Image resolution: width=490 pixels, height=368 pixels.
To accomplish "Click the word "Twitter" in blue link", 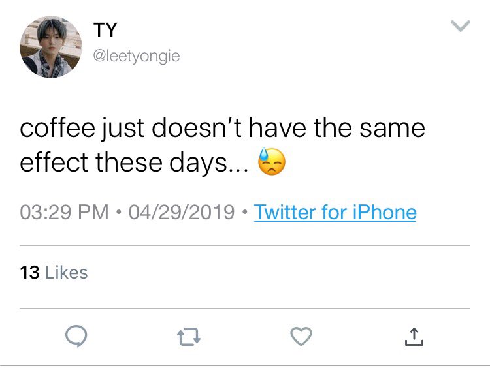I will (x=286, y=212).
